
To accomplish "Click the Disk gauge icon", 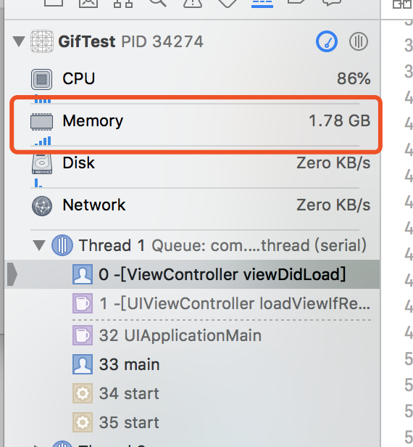I will [42, 164].
